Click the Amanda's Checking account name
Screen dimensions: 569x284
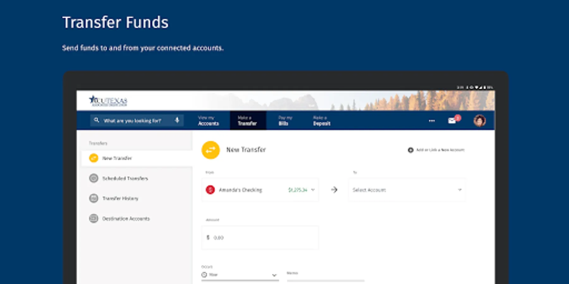point(241,190)
